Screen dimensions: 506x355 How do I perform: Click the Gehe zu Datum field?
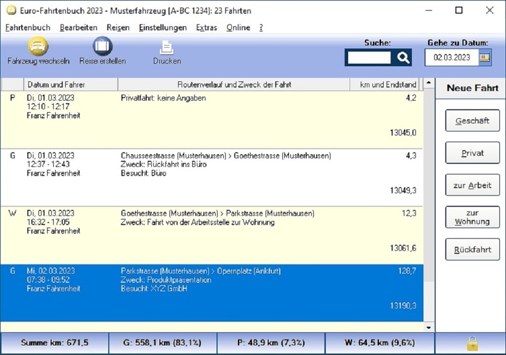pyautogui.click(x=452, y=58)
